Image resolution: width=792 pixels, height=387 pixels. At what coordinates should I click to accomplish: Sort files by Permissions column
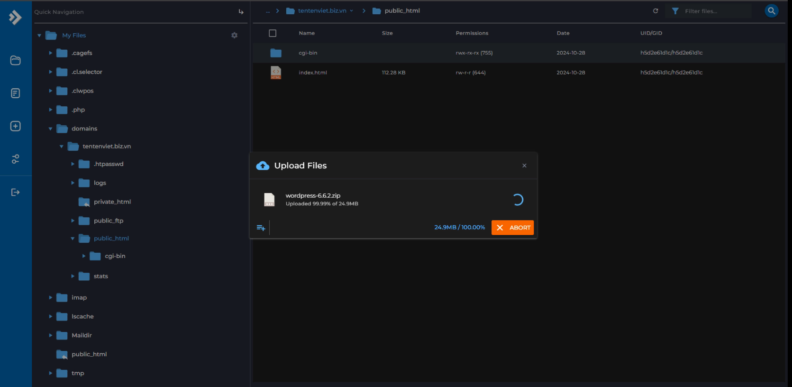(472, 33)
